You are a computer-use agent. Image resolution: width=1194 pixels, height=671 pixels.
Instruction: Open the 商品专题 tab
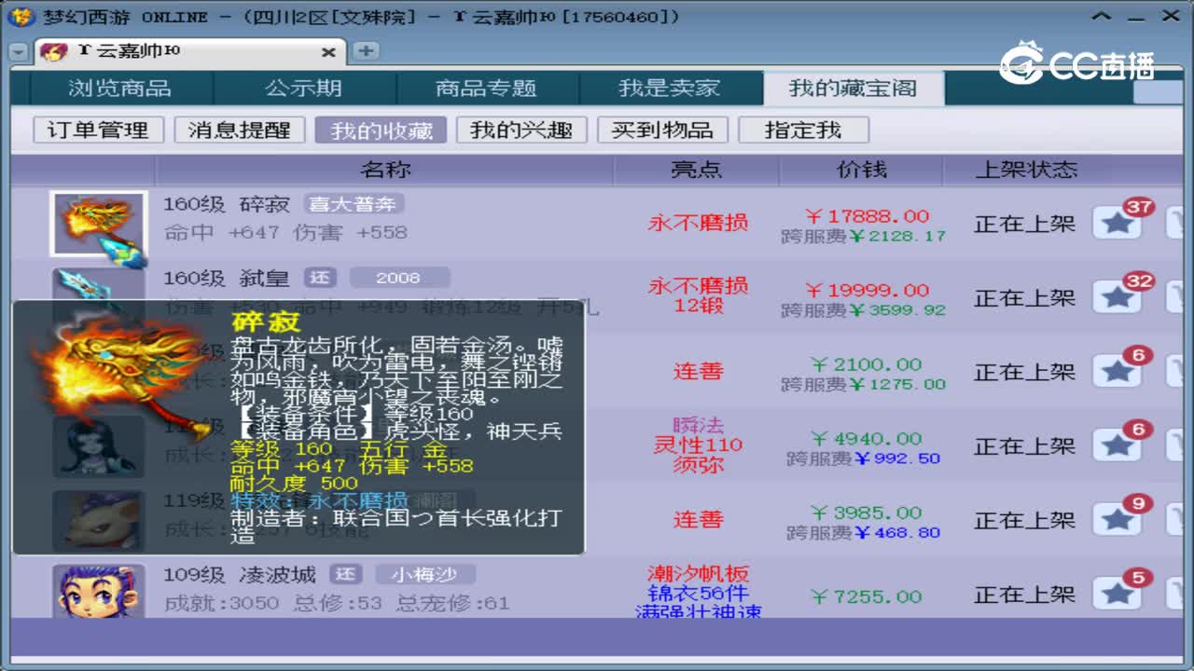(486, 89)
